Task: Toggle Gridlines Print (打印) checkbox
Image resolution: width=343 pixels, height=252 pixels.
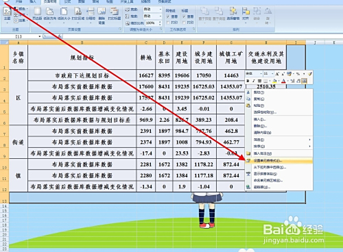Action: [168, 23]
